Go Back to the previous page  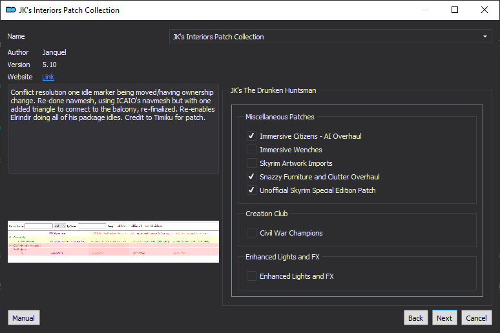pos(415,318)
